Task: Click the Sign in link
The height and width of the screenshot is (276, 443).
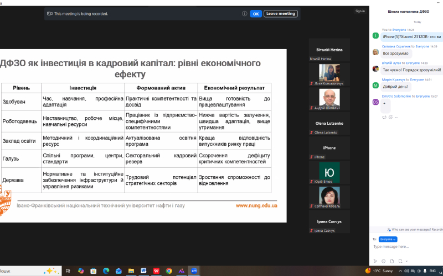Action: point(360,11)
